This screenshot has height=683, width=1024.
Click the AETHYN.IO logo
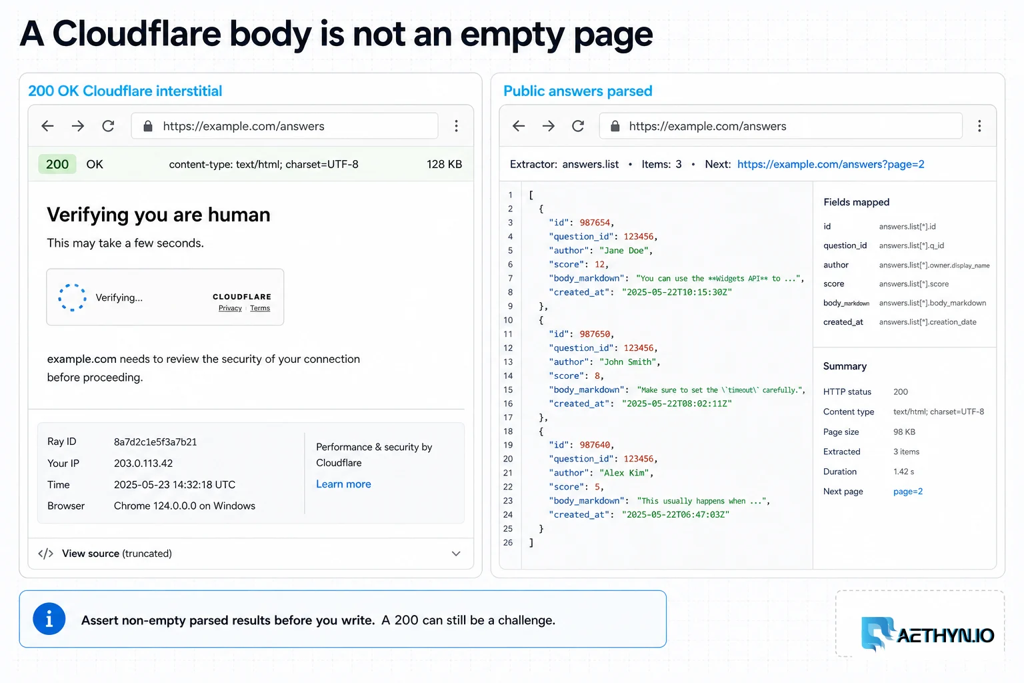point(928,634)
